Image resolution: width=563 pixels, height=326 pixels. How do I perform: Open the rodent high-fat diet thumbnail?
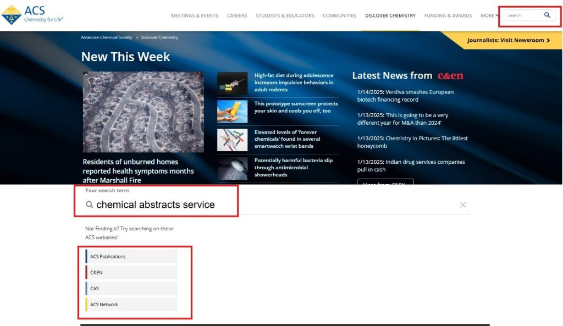coord(233,84)
